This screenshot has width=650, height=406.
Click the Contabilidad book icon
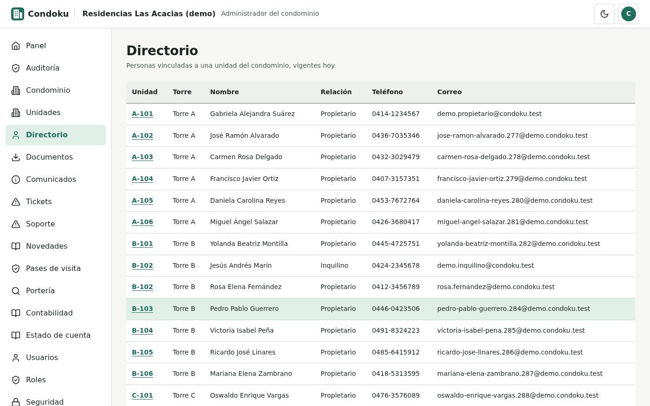[x=16, y=313]
